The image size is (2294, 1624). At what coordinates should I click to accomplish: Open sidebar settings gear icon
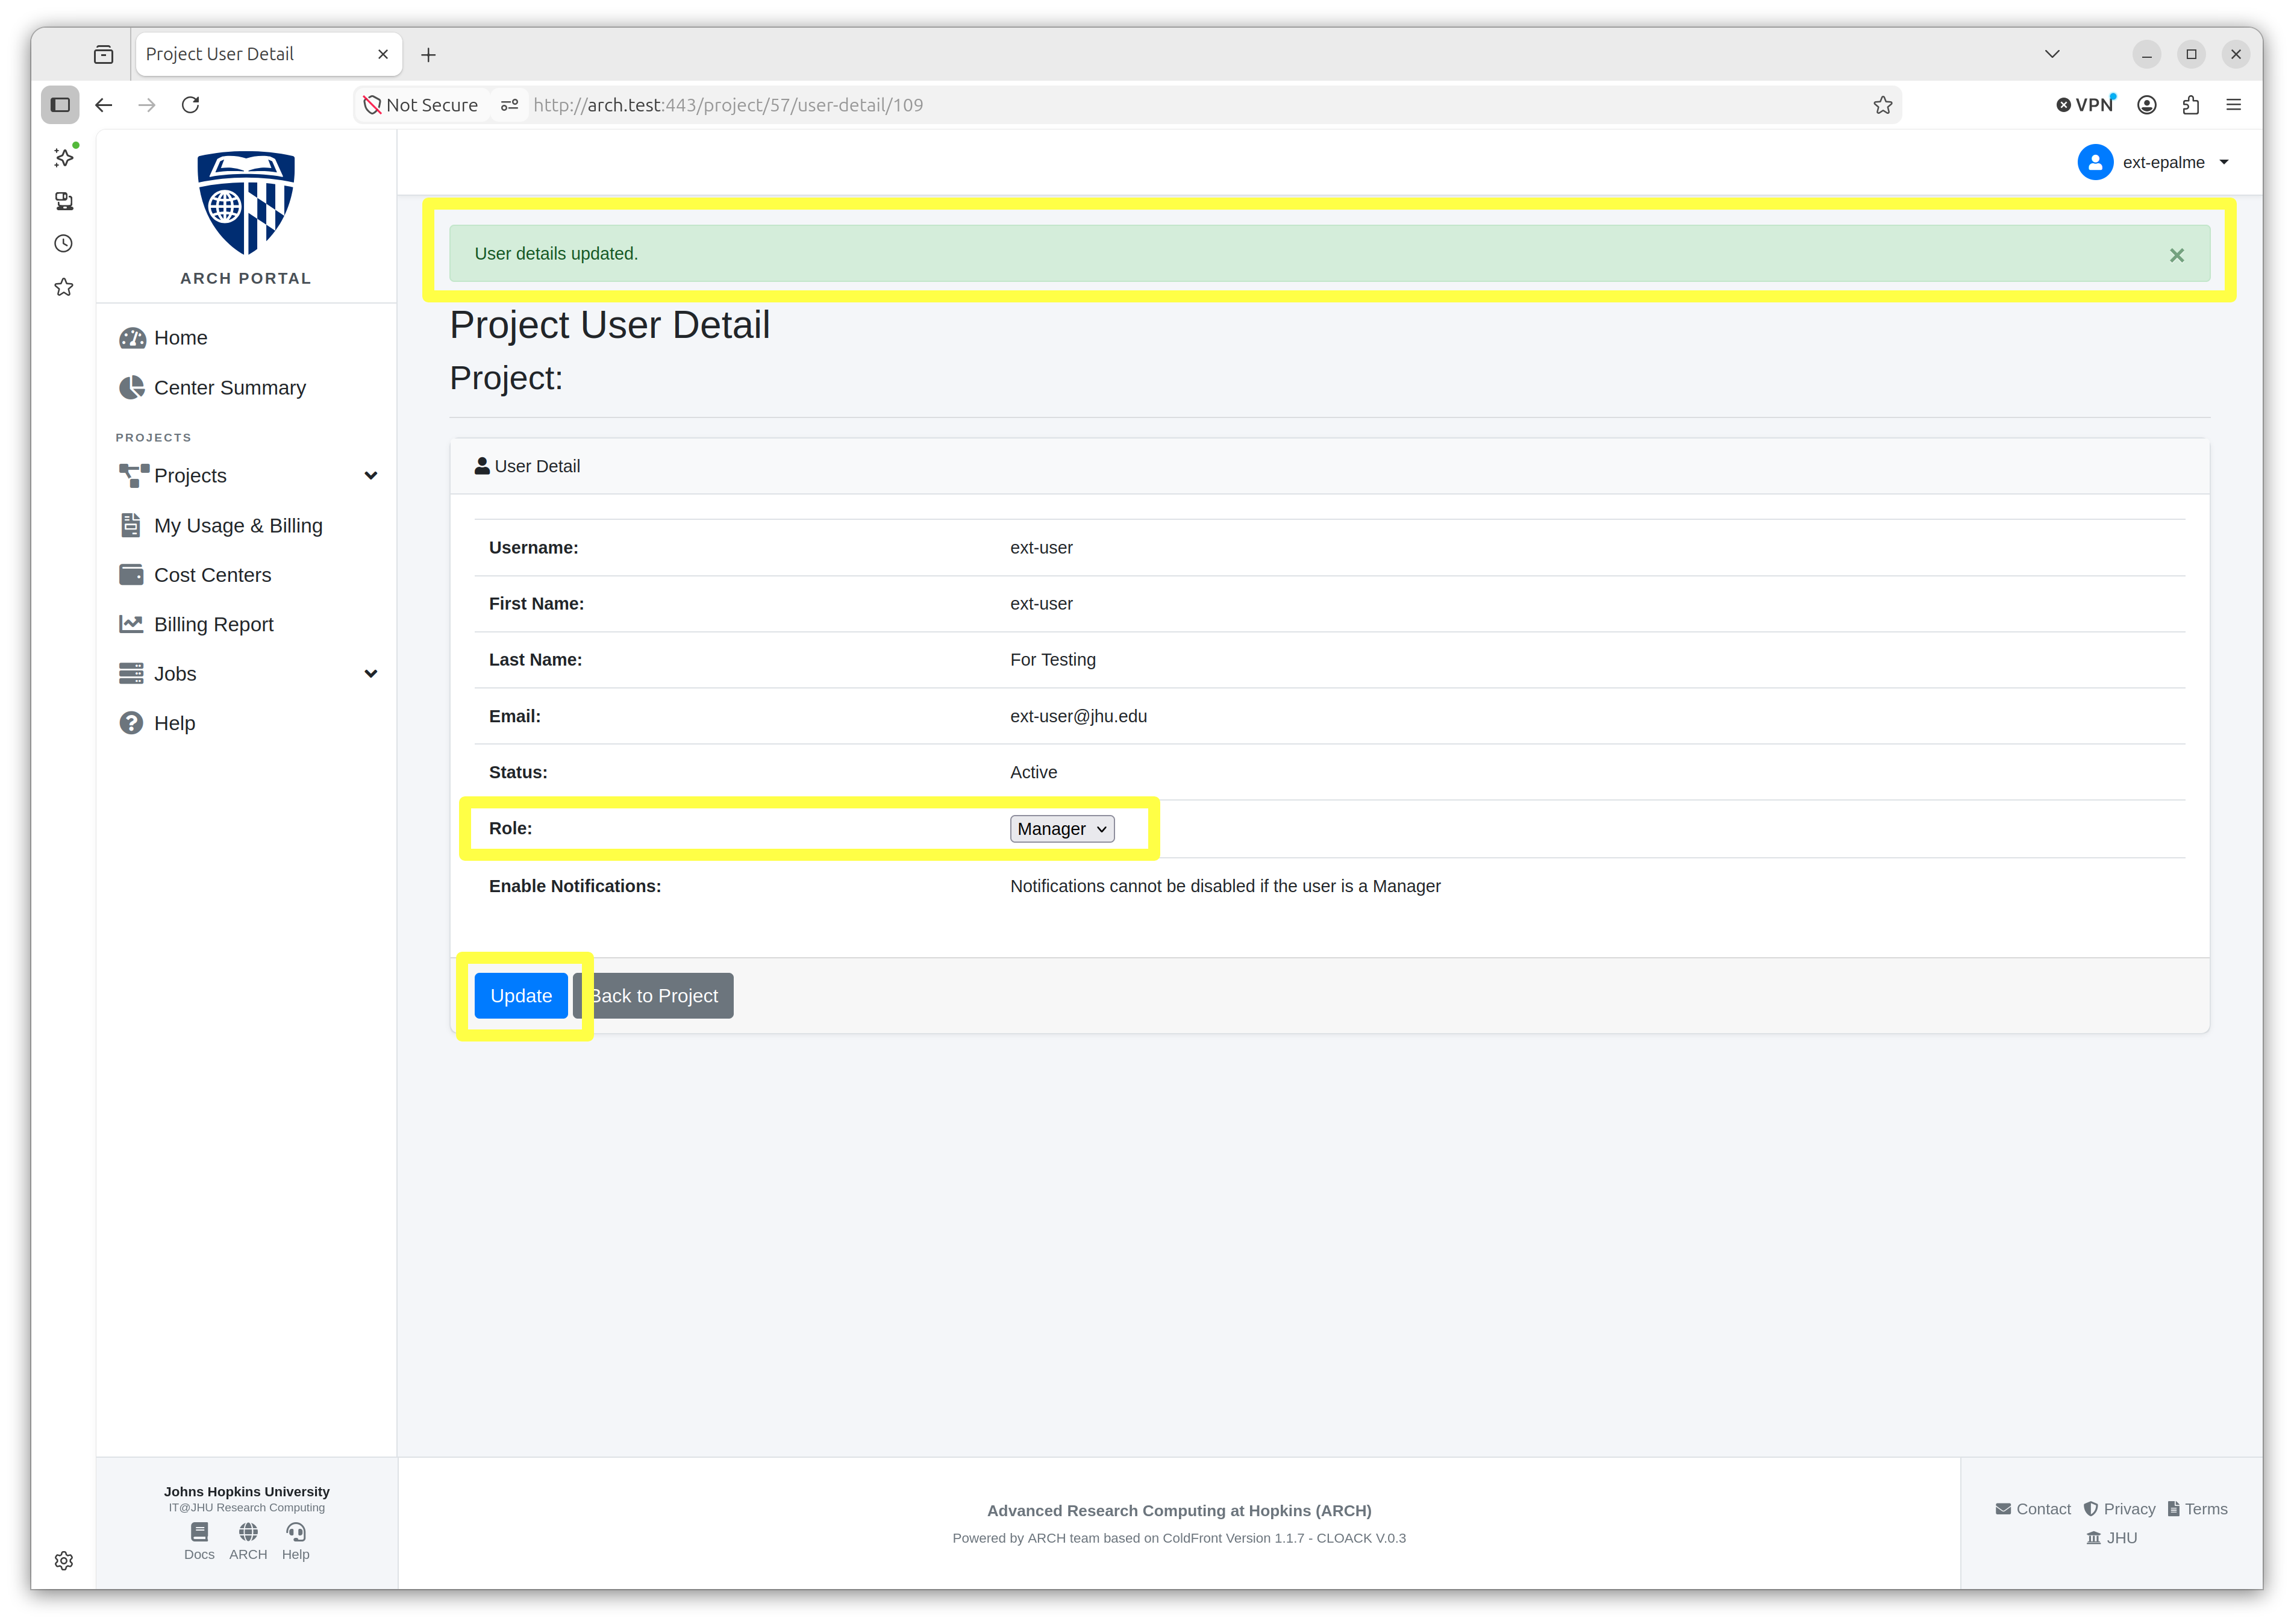tap(64, 1561)
